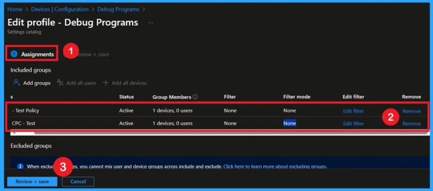
Task: Click Active status in CPC - Test row
Action: (x=126, y=123)
